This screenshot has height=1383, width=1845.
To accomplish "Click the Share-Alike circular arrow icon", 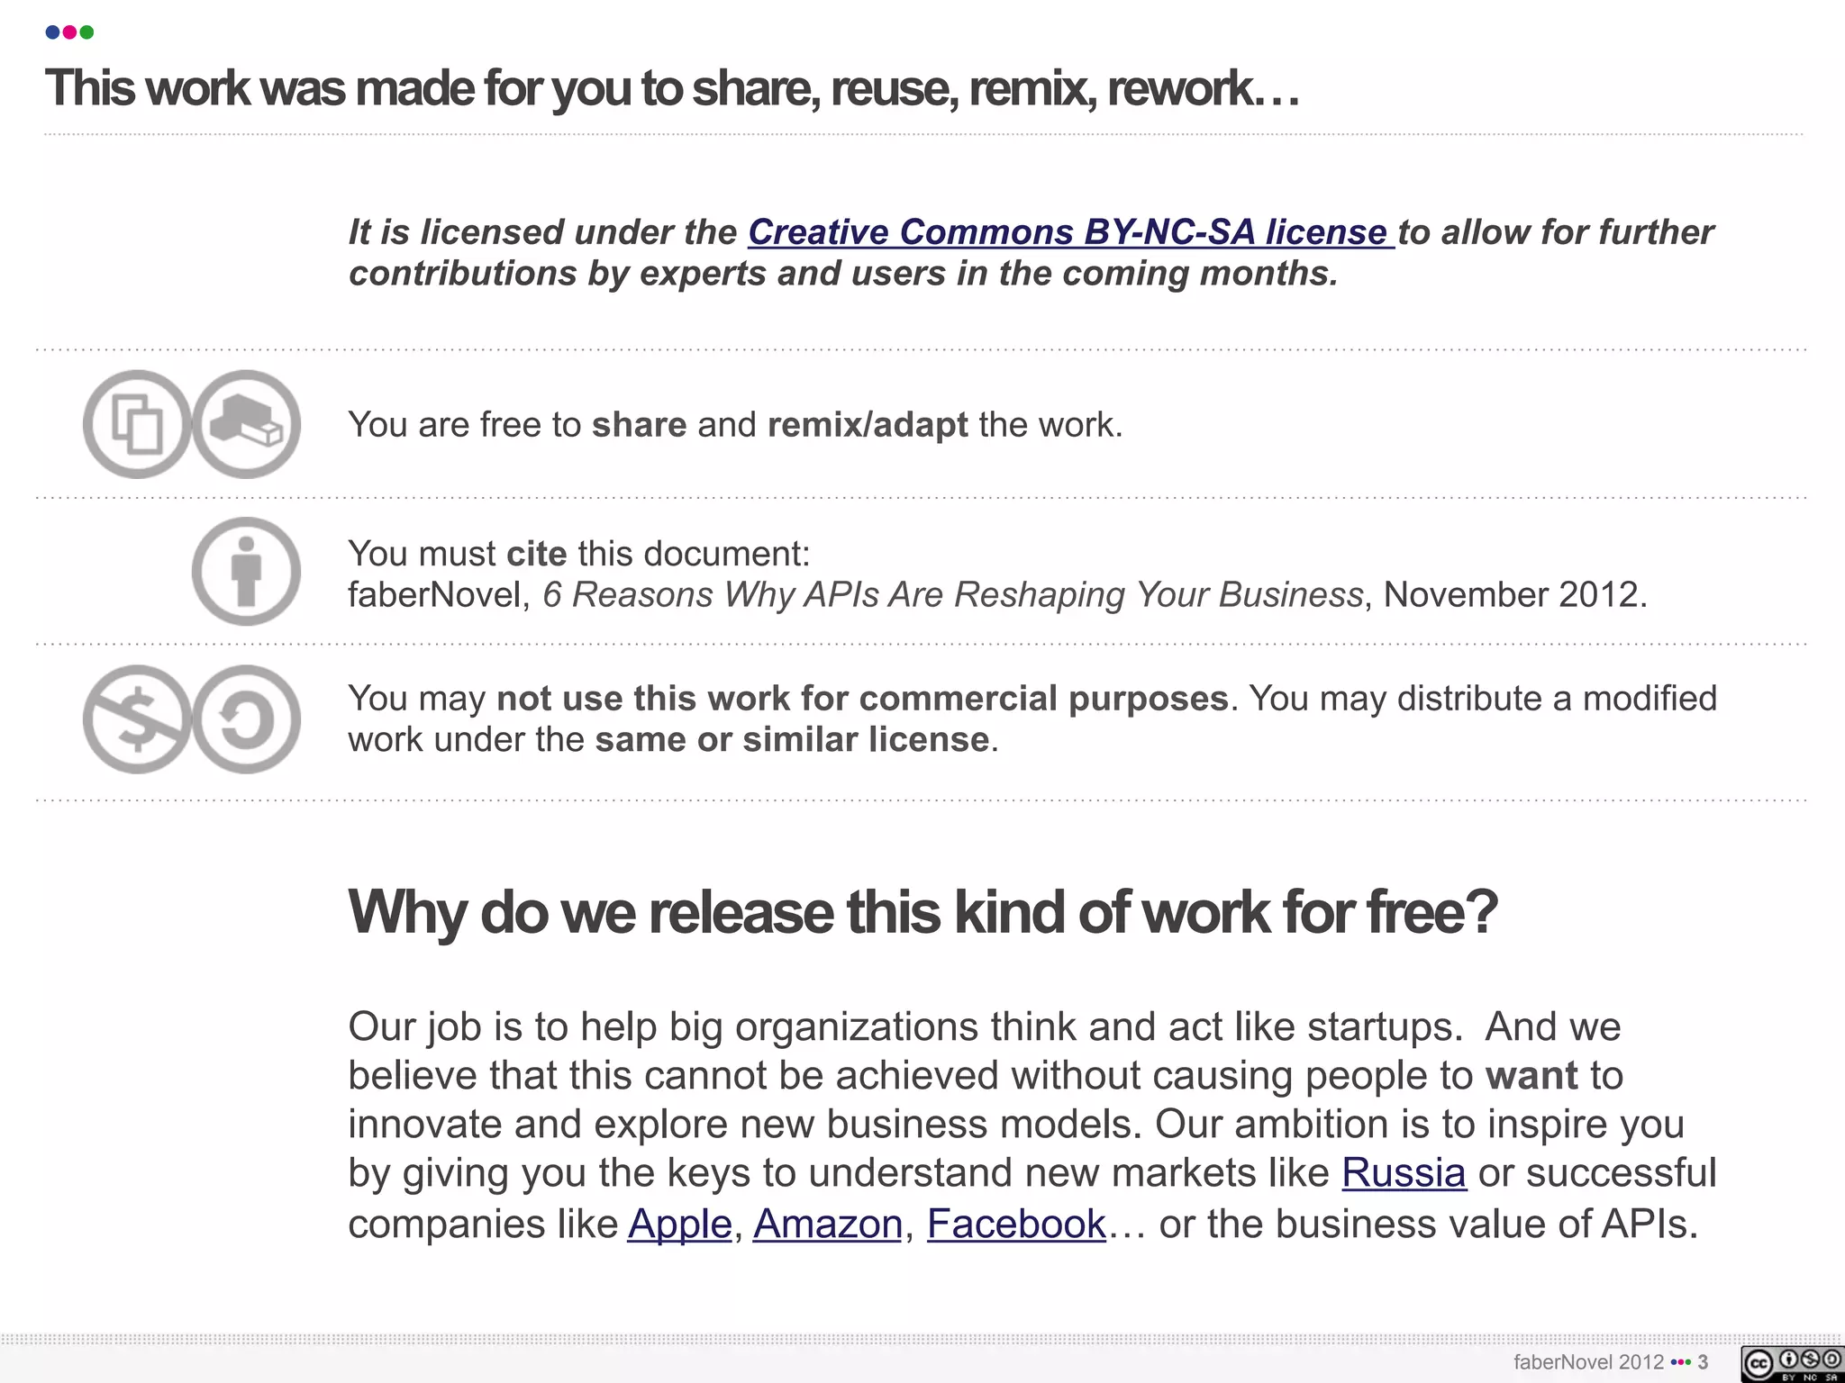I will click(246, 719).
